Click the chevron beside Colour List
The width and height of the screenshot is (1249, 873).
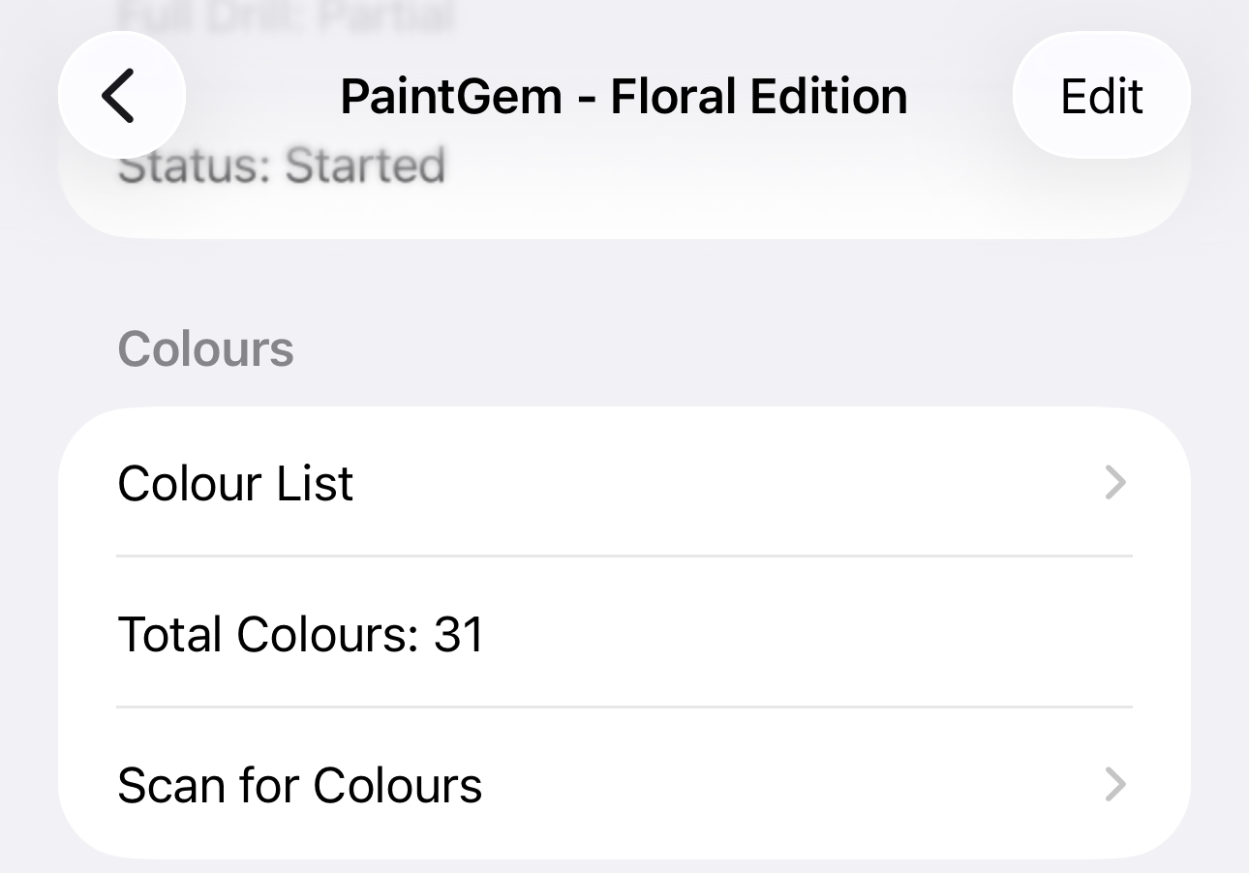coord(1115,482)
